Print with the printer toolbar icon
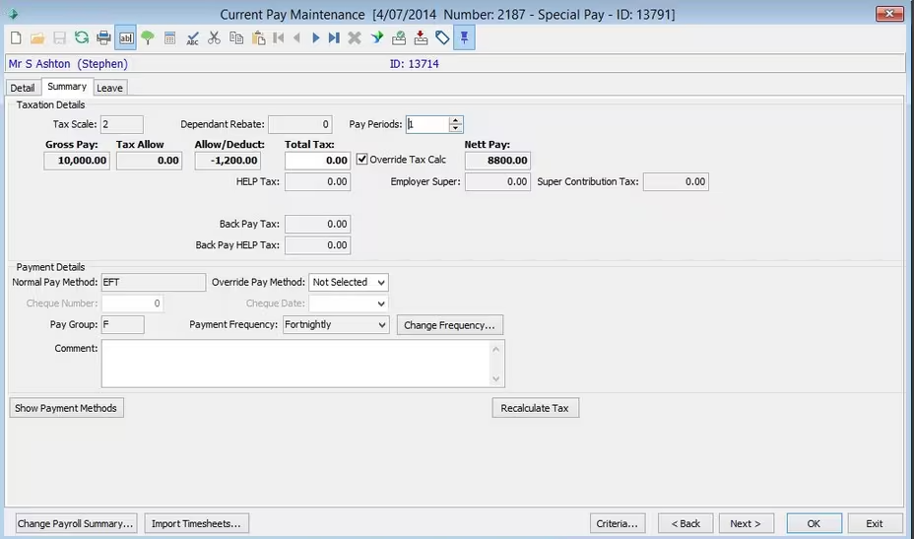 click(103, 37)
